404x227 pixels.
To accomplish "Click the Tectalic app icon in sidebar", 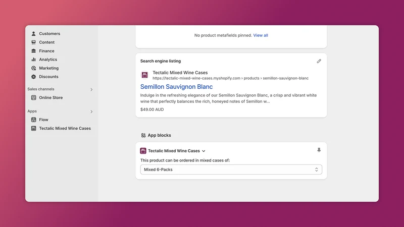I will coord(33,128).
